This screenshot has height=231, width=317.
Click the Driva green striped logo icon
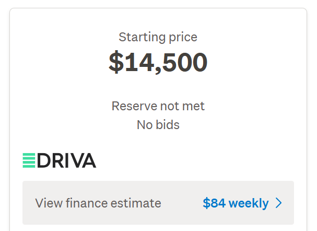tap(29, 160)
